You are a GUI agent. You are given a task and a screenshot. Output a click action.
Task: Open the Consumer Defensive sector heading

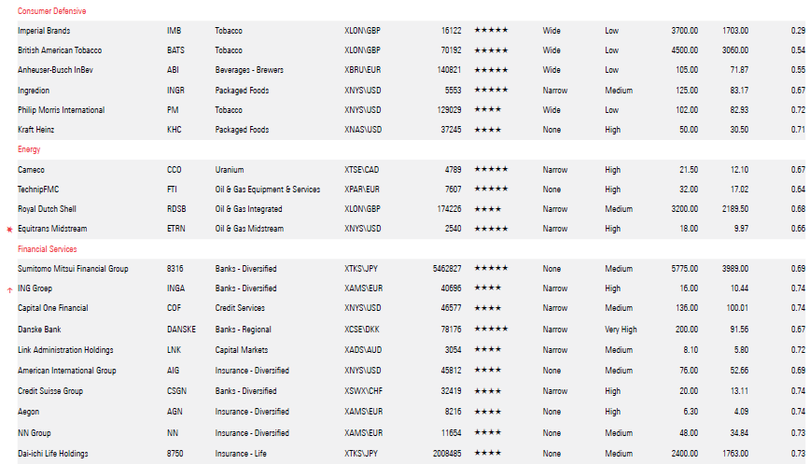pyautogui.click(x=51, y=11)
